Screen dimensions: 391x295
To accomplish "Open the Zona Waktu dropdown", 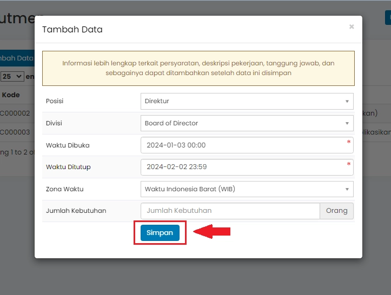I will tap(247, 189).
